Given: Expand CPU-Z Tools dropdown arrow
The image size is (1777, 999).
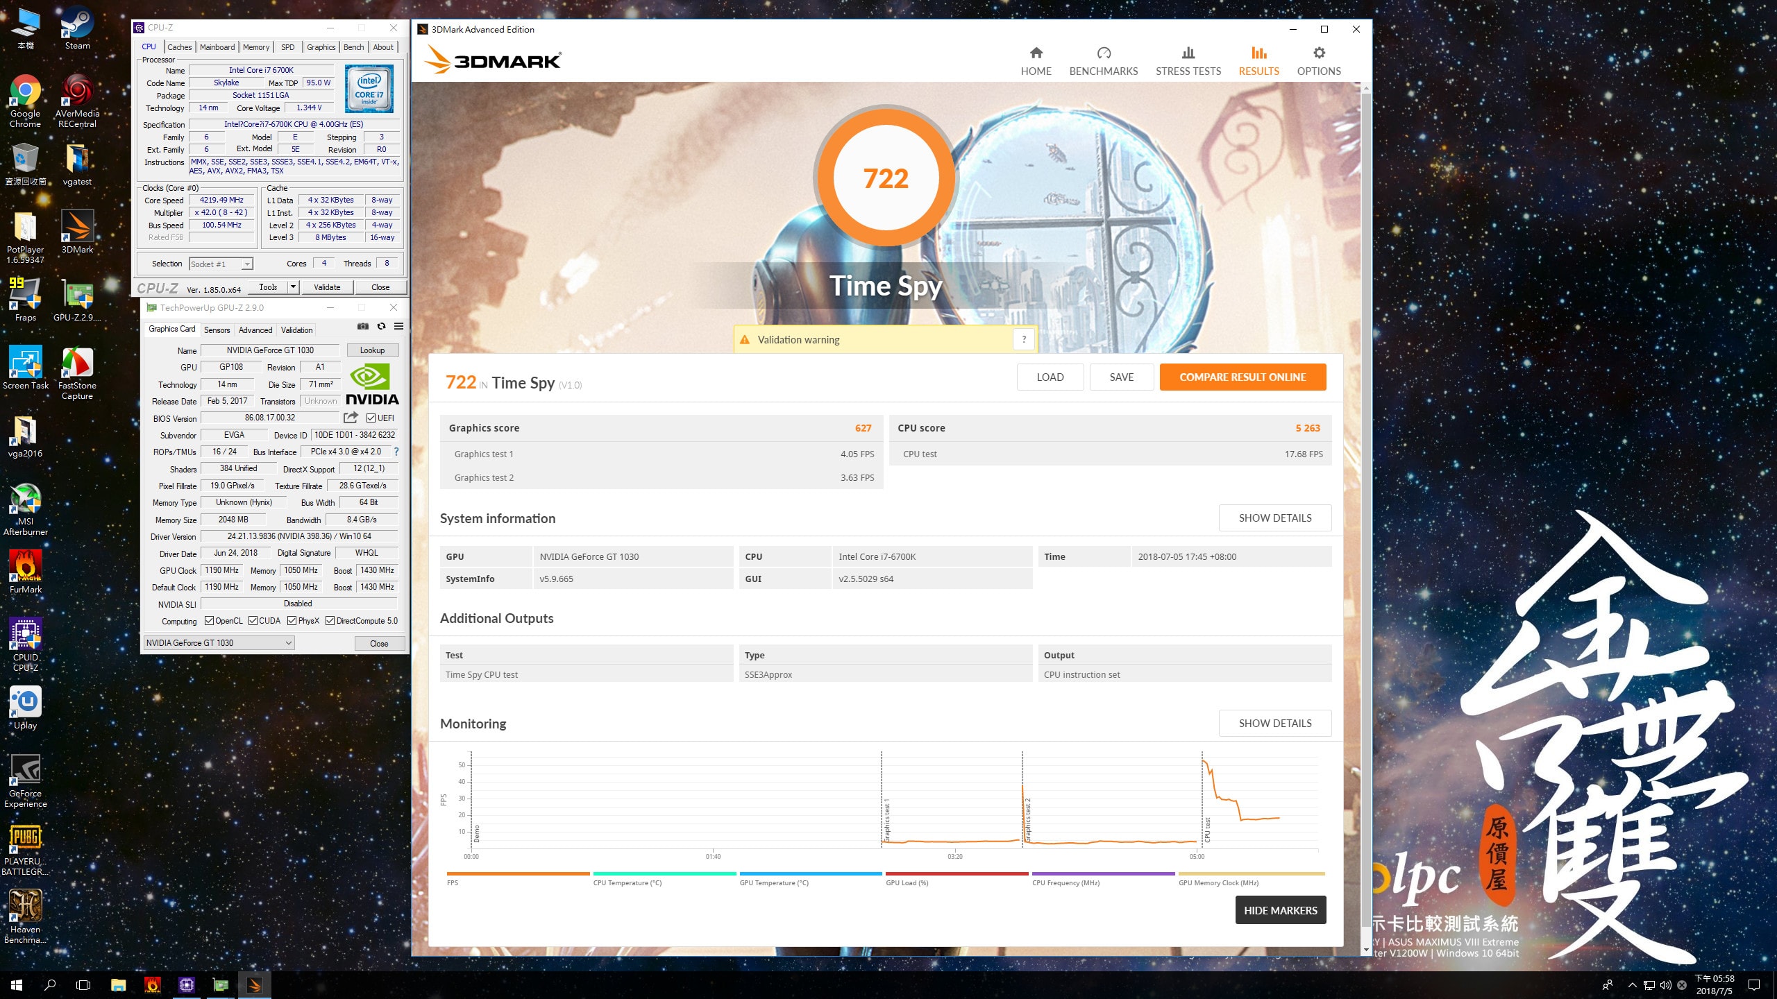Looking at the screenshot, I should (x=294, y=287).
